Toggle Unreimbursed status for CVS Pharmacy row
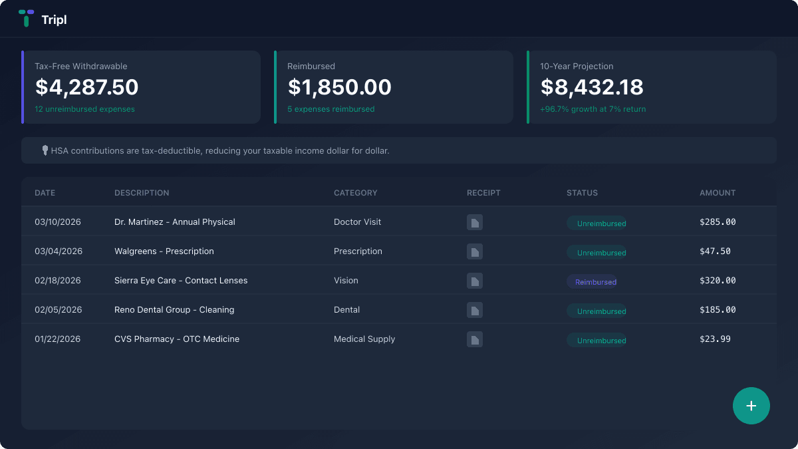The width and height of the screenshot is (798, 449). [596, 341]
